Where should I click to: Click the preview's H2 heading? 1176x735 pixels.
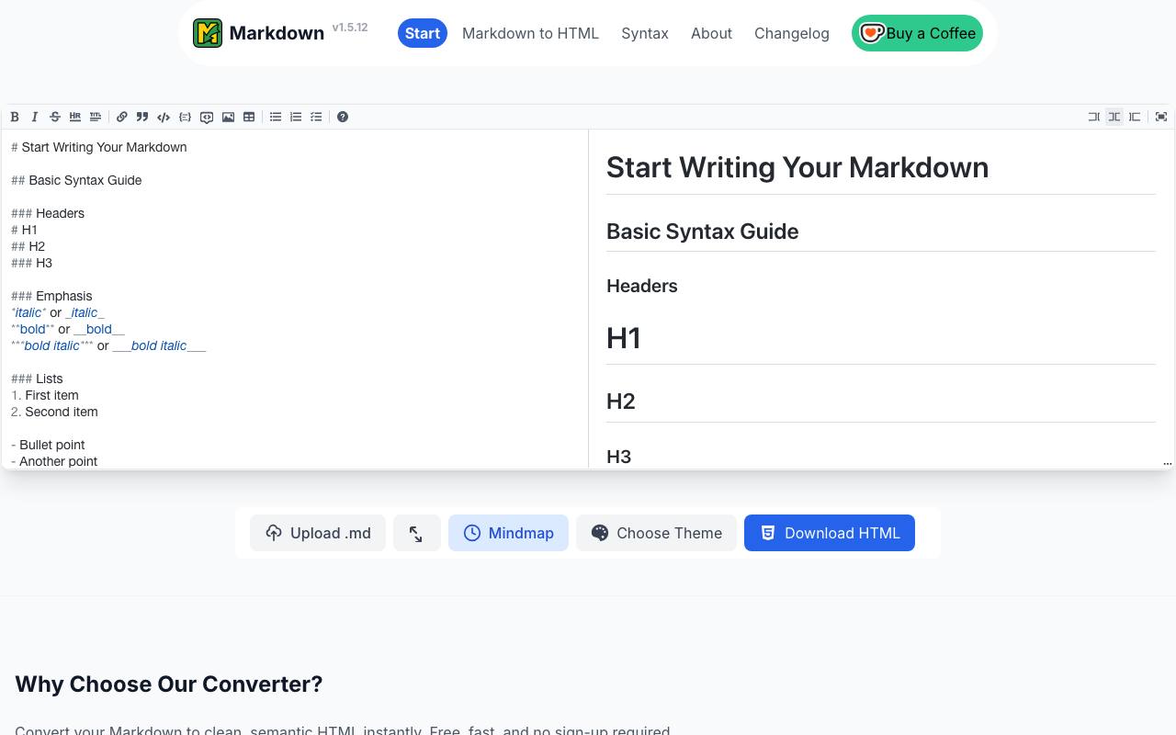621,401
